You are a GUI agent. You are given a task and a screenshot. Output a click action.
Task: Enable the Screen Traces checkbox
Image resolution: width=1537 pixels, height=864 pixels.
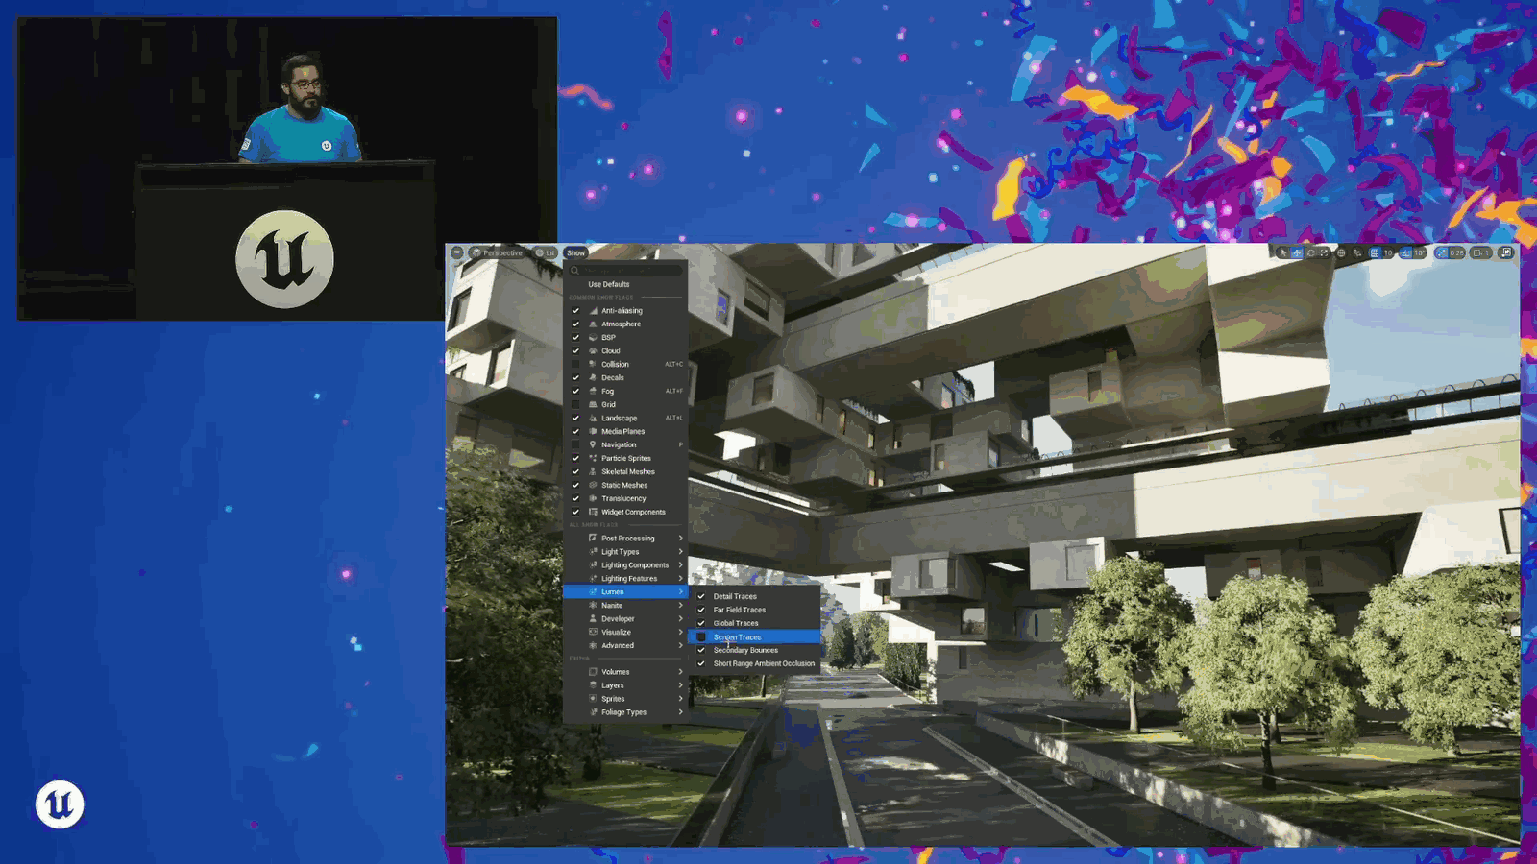pyautogui.click(x=701, y=636)
